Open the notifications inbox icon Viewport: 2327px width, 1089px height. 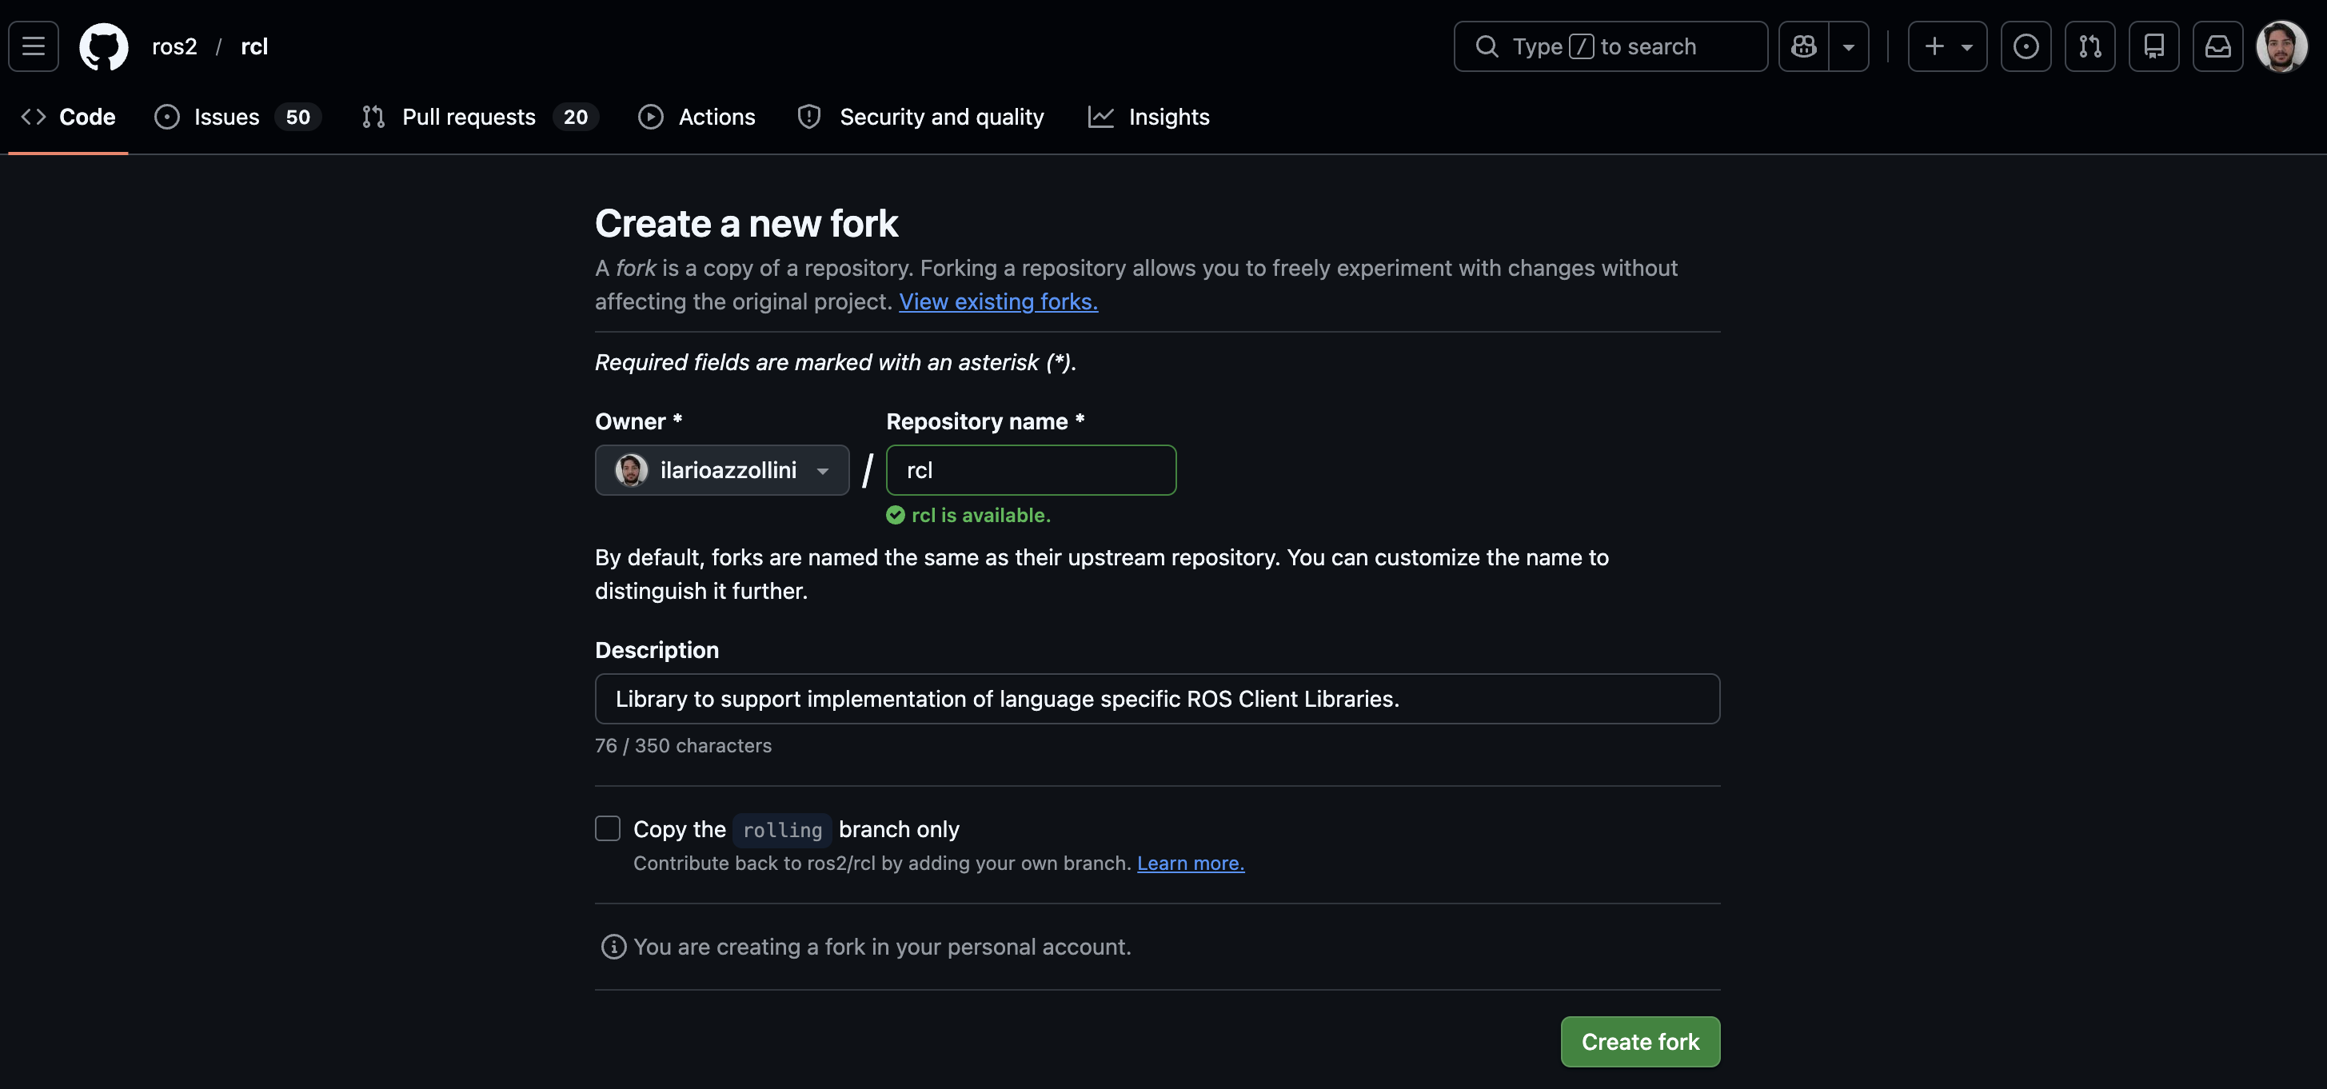click(x=2217, y=46)
